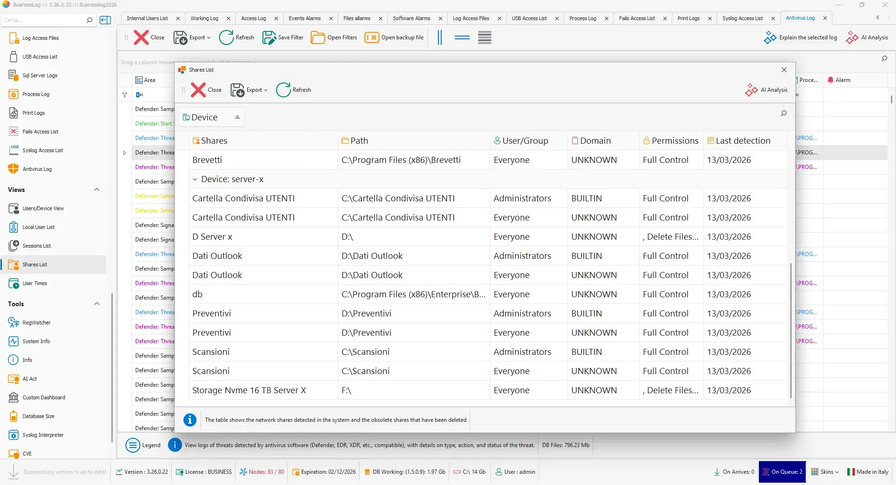Screen dimensions: 896x485
Task: Sort by Permissions column header
Action: (x=671, y=140)
